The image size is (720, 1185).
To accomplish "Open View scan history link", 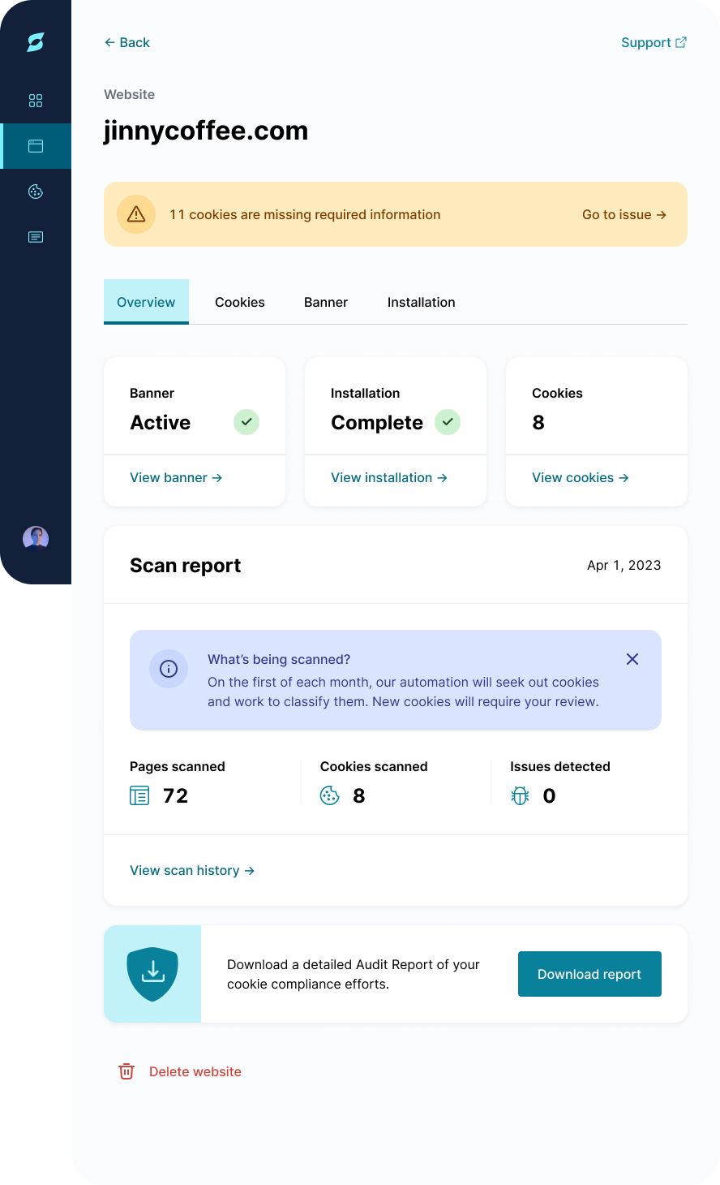I will (192, 870).
